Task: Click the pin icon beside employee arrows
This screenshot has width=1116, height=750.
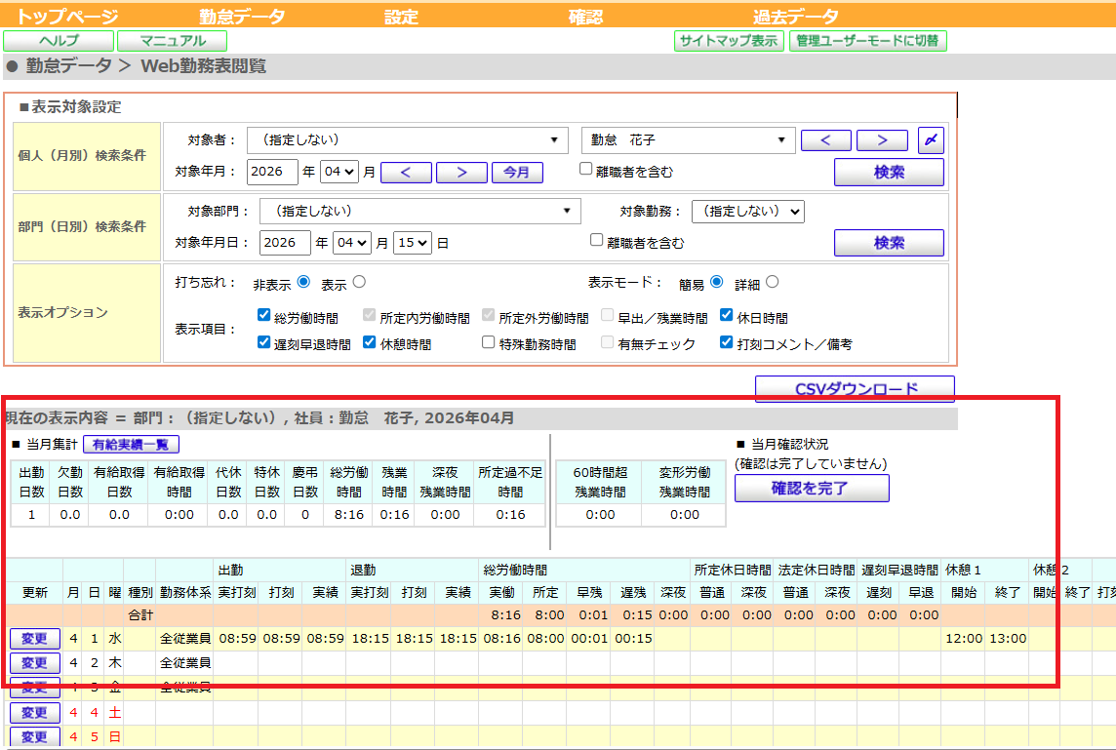Action: pos(932,140)
